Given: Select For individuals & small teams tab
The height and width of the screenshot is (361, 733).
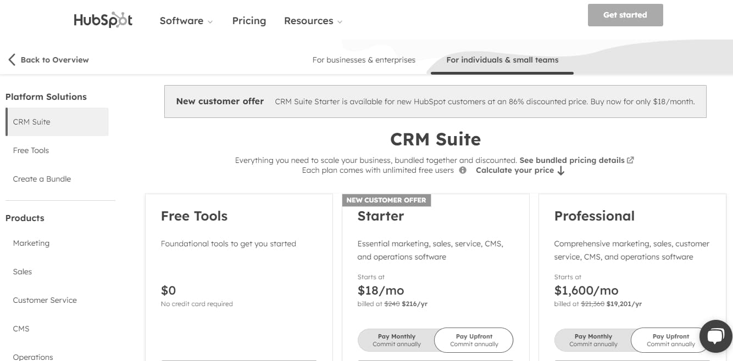Looking at the screenshot, I should click(x=502, y=60).
